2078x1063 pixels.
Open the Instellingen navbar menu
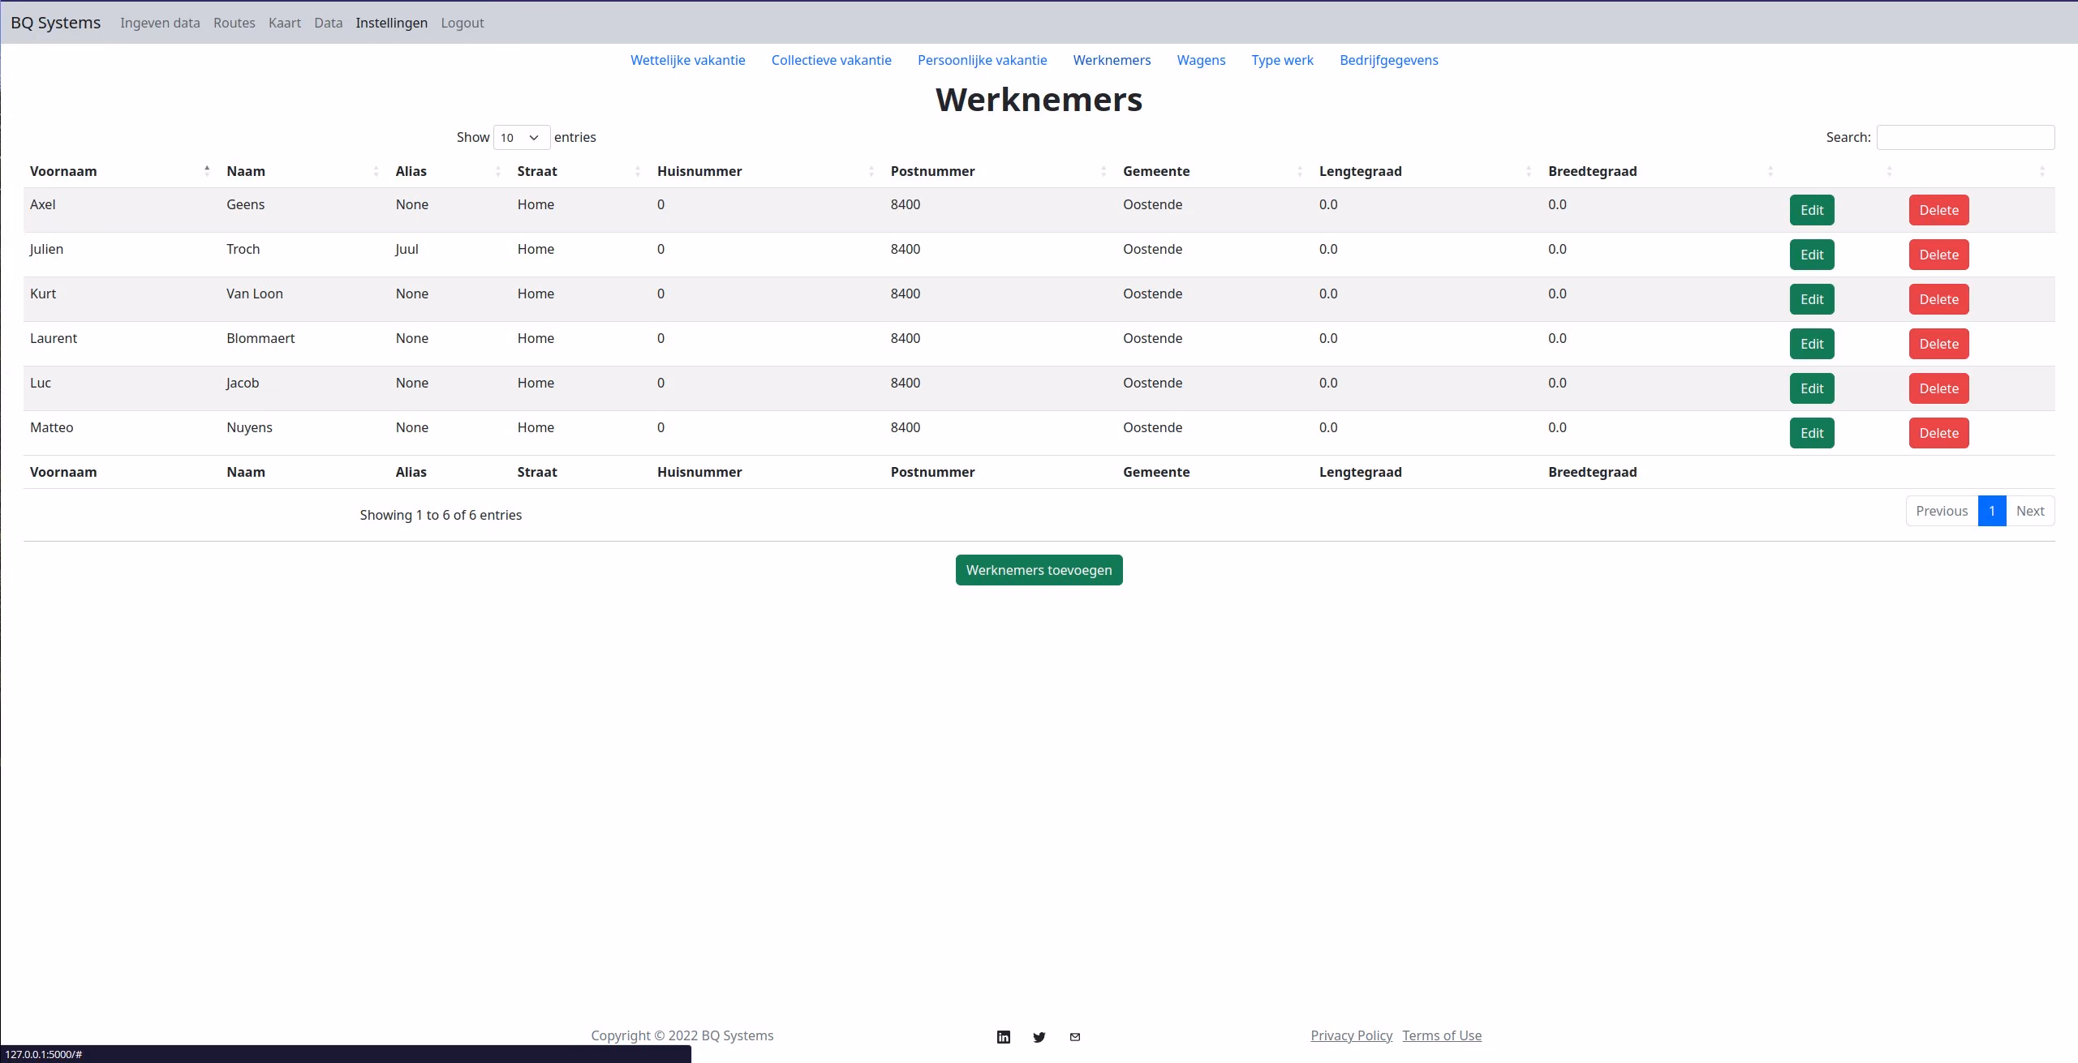point(391,23)
